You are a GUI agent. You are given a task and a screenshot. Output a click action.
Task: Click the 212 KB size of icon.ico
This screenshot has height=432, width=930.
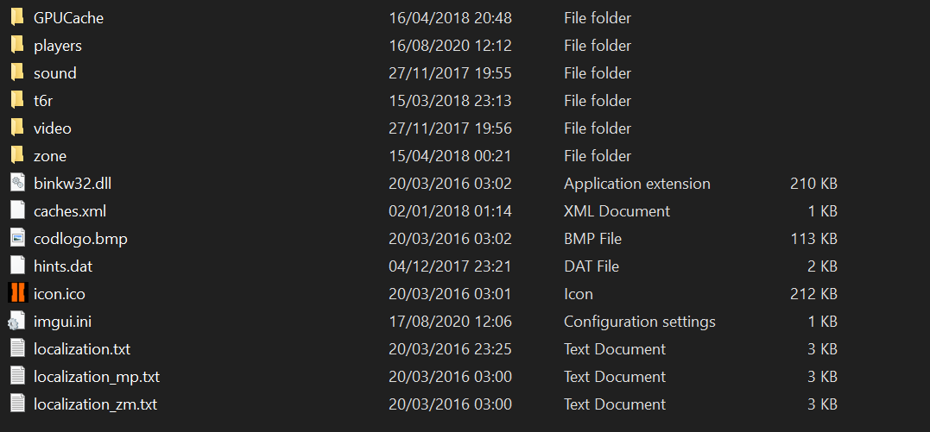point(813,293)
